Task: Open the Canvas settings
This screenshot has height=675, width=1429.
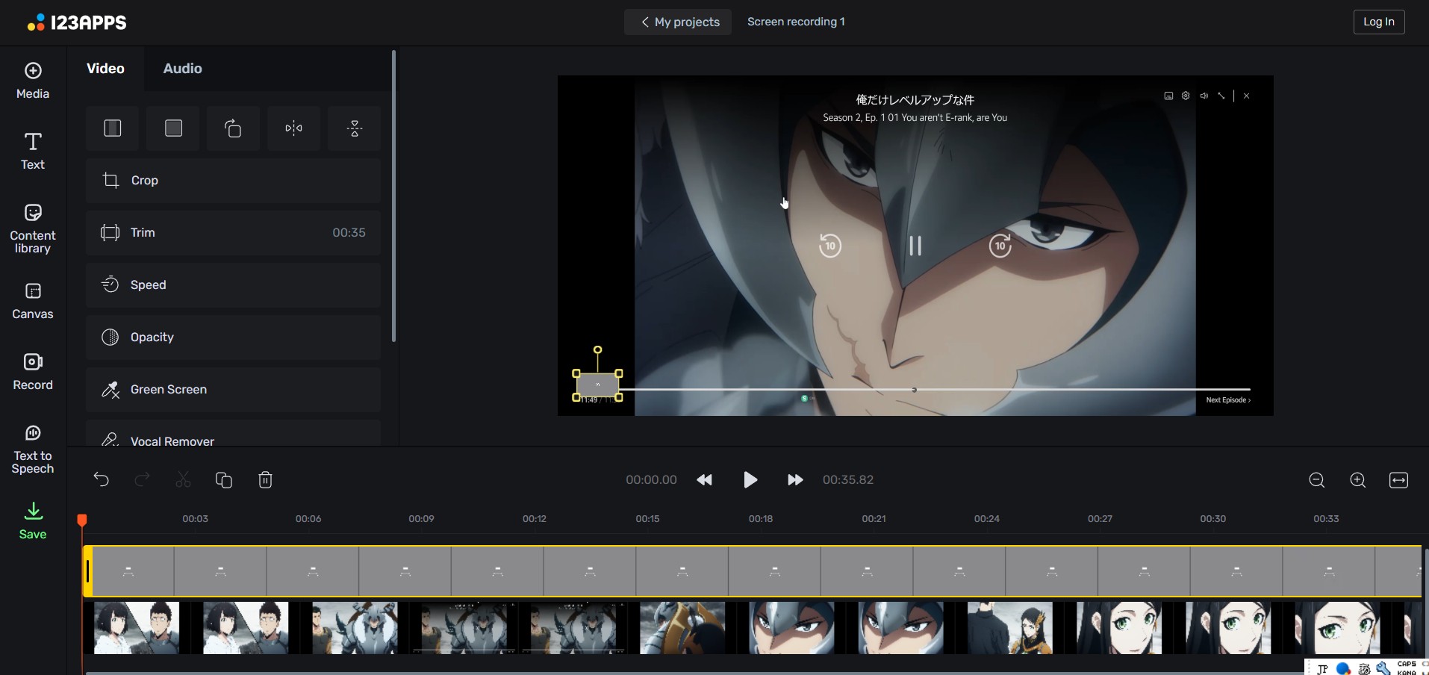Action: (x=33, y=302)
